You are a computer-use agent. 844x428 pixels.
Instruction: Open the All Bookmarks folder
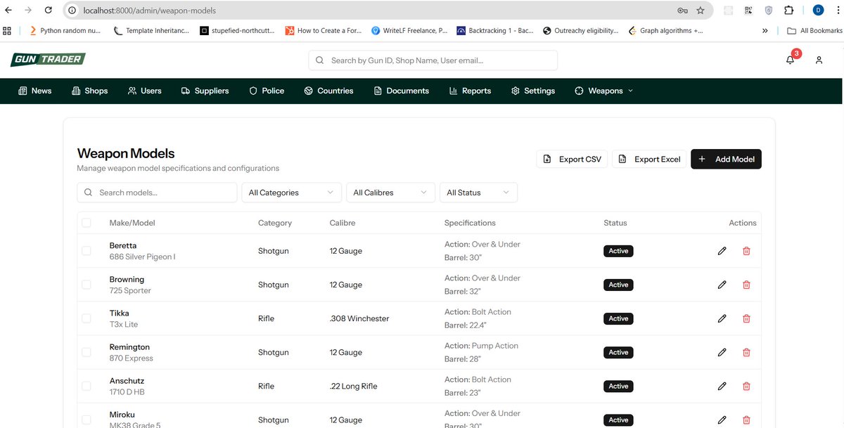(x=814, y=31)
